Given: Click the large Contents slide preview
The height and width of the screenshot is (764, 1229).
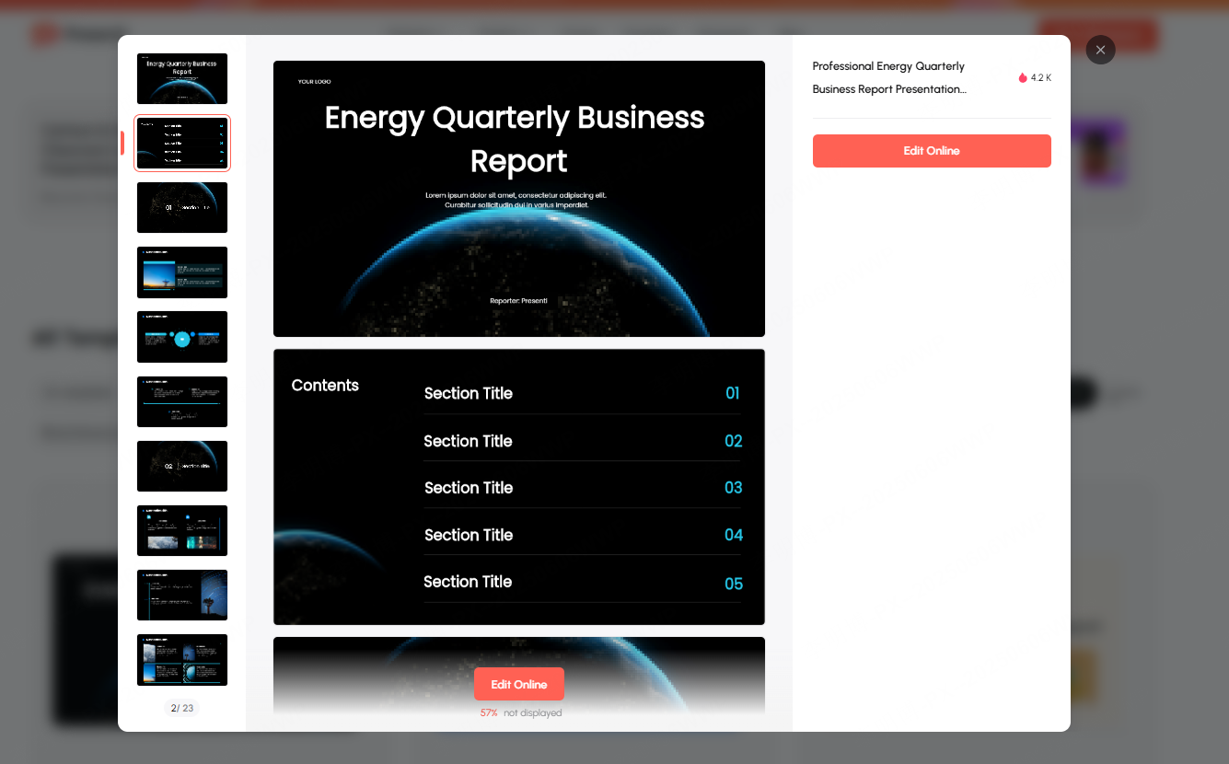Looking at the screenshot, I should click(x=518, y=486).
